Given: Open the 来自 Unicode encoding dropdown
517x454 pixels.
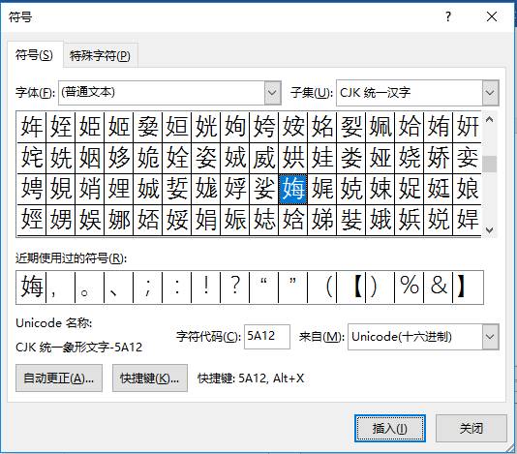Looking at the screenshot, I should tap(490, 337).
